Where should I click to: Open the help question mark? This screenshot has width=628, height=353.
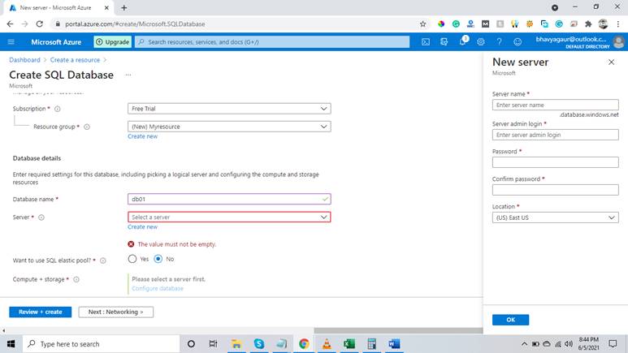click(499, 41)
